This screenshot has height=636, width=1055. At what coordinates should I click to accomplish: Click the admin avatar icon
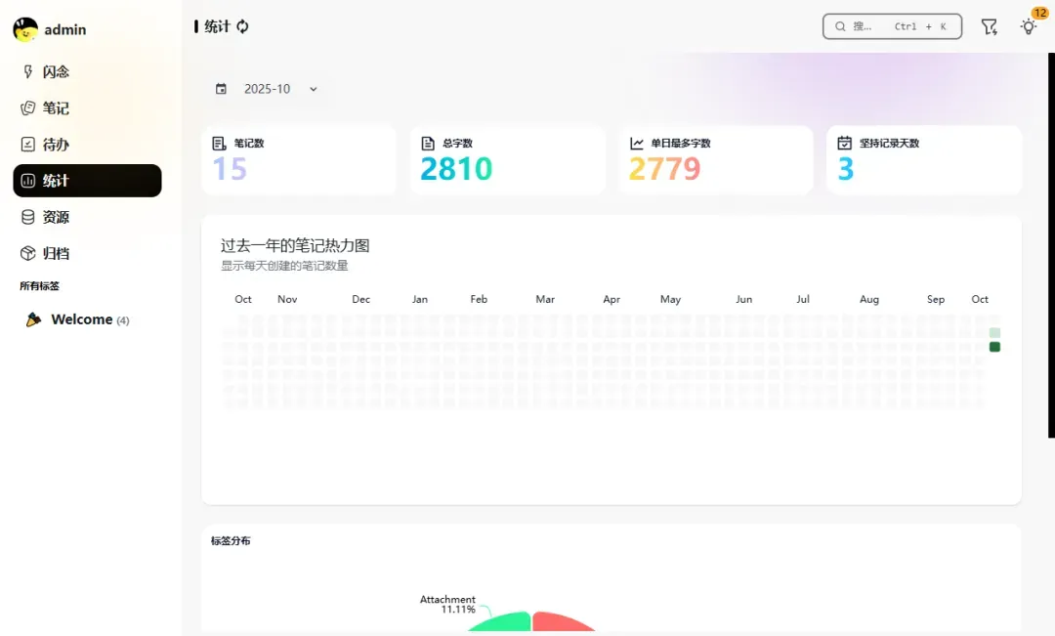(x=25, y=29)
